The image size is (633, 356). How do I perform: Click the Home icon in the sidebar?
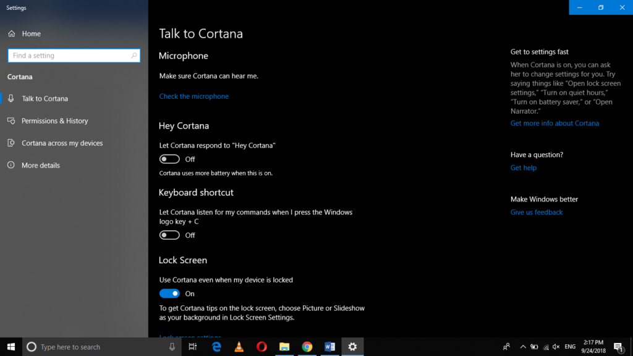12,33
